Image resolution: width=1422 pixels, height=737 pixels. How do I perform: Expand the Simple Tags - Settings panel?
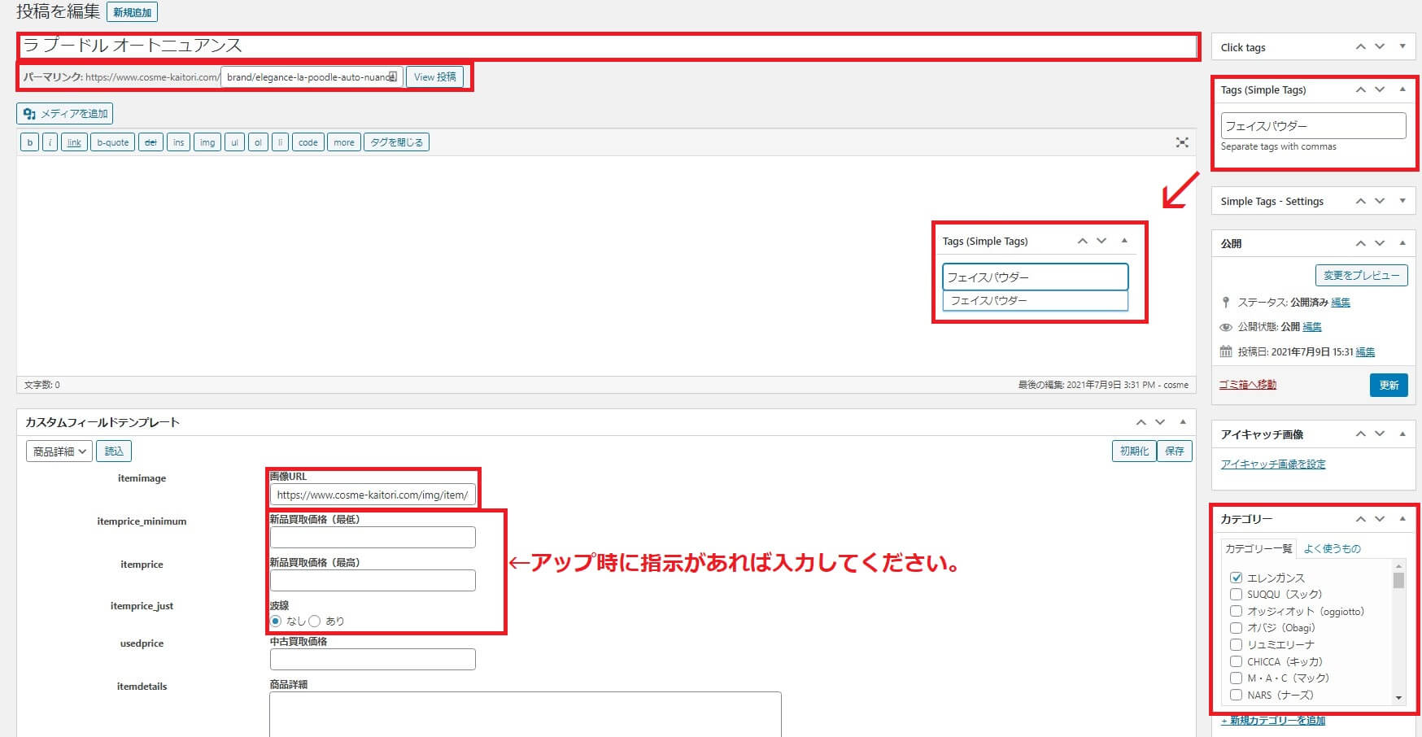click(1402, 201)
